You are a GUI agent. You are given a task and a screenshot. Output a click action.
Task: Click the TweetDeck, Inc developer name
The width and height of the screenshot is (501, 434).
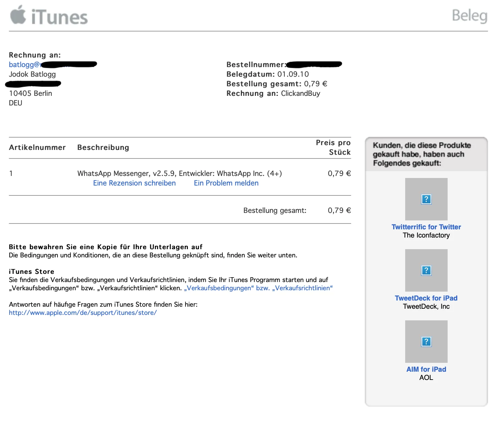coord(426,307)
